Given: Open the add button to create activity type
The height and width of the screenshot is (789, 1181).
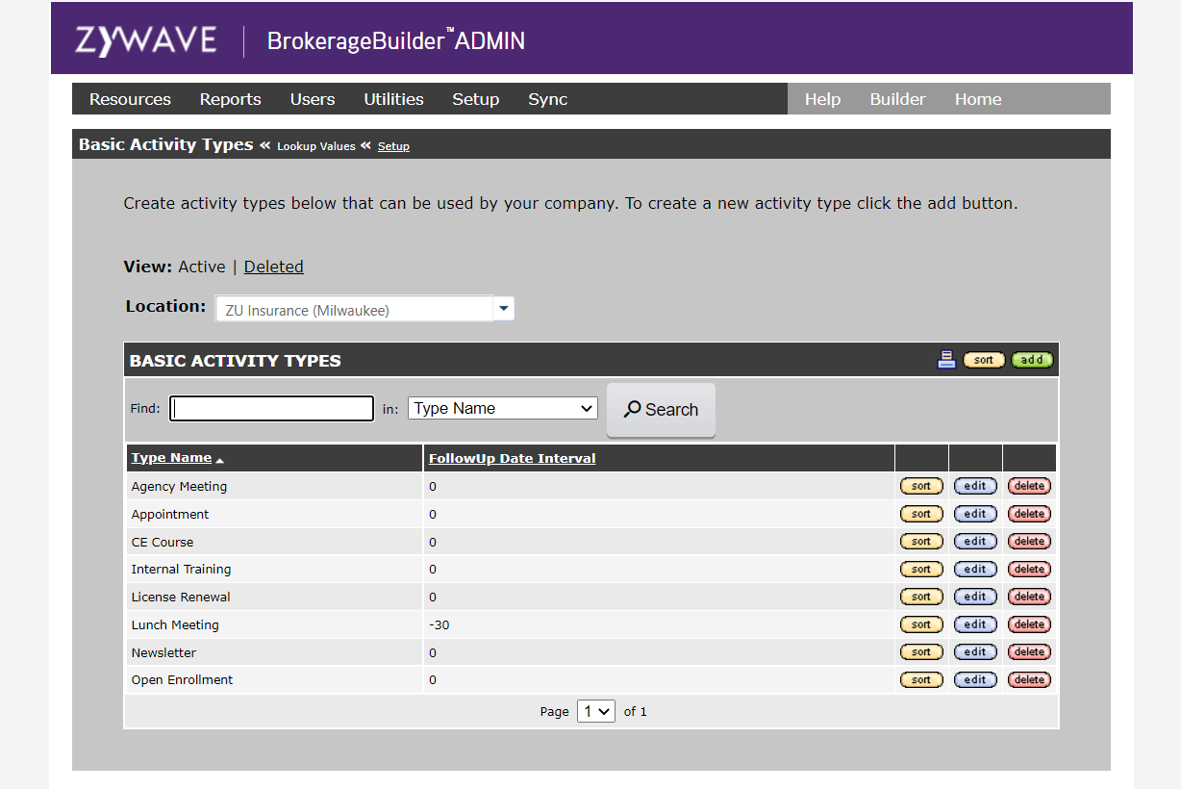Looking at the screenshot, I should coord(1031,359).
